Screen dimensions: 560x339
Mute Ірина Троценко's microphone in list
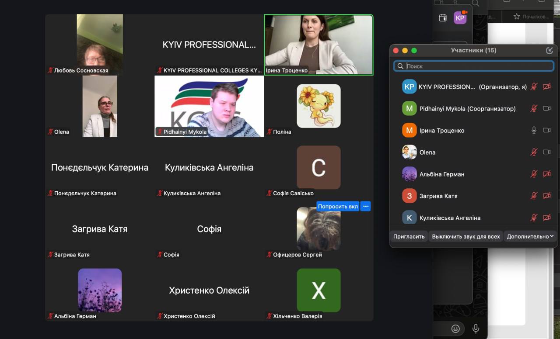534,130
